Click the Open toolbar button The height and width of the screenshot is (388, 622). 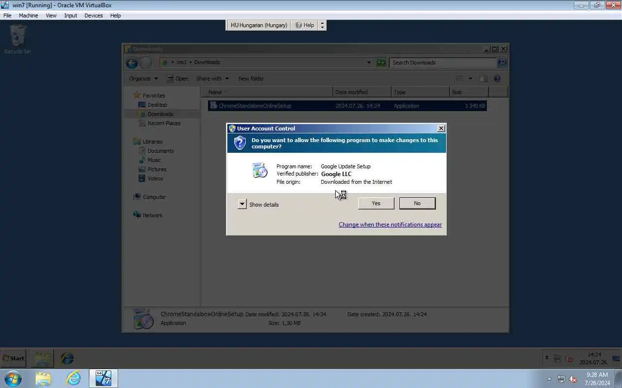coord(177,79)
